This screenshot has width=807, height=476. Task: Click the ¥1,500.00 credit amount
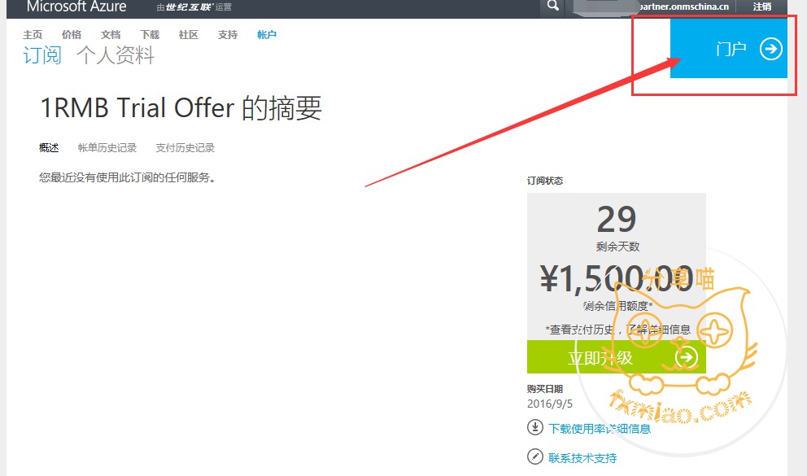(616, 278)
